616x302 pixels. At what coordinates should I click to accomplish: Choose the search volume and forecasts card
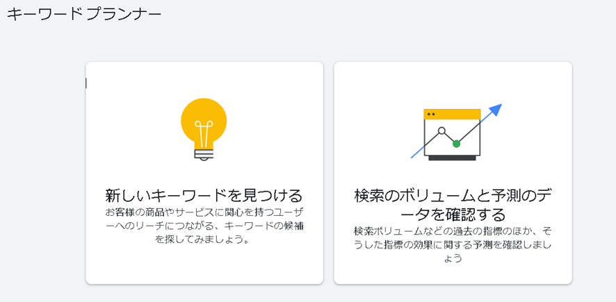point(453,173)
